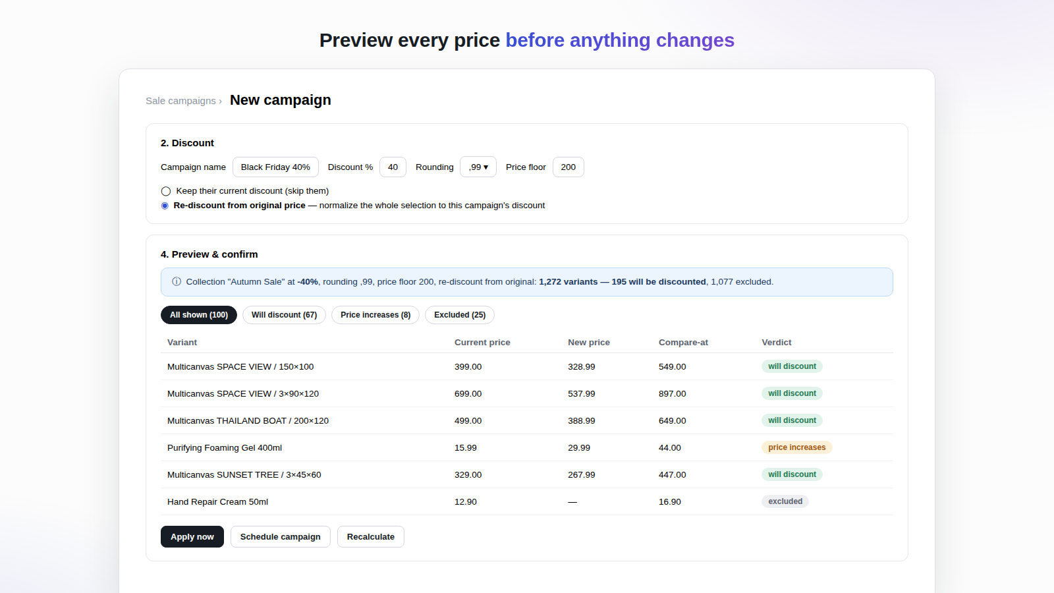The image size is (1054, 593).
Task: Switch to the 'All shown (100)' filter tab
Action: pyautogui.click(x=199, y=315)
